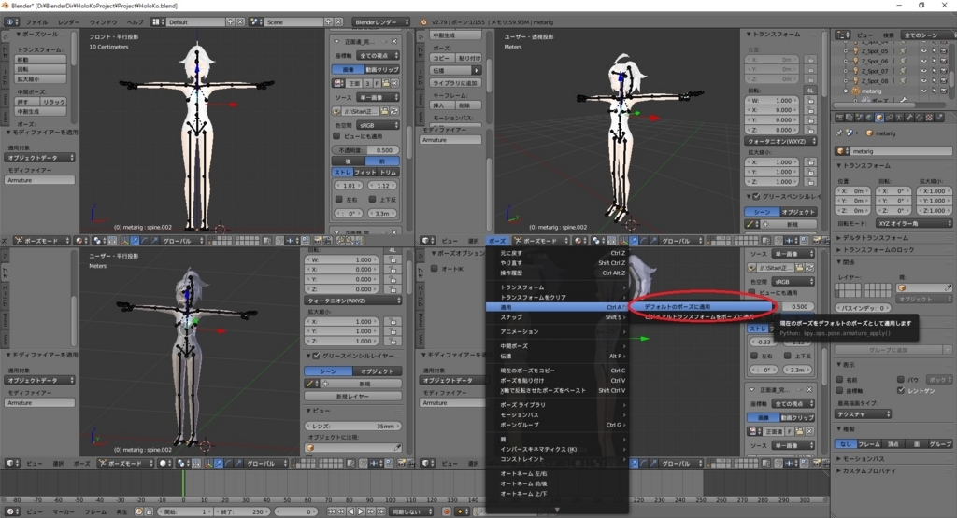
Task: Click pivot point icon in front view header
Action: coord(100,241)
